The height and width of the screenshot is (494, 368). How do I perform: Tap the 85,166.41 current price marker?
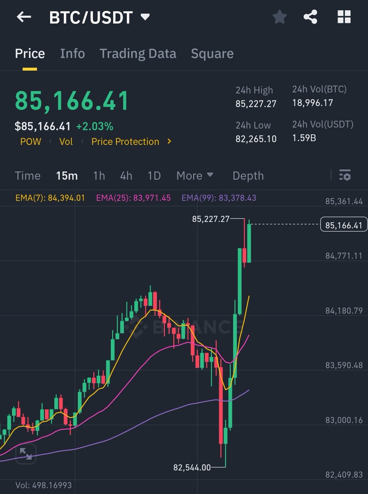click(344, 224)
